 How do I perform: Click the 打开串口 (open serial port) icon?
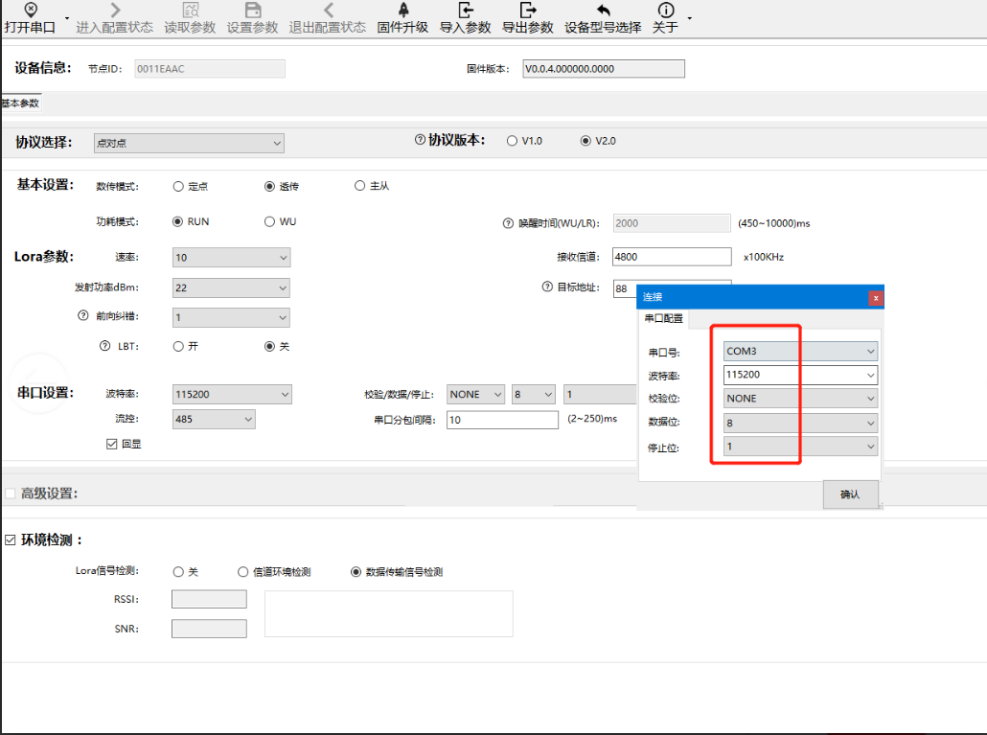(x=30, y=10)
